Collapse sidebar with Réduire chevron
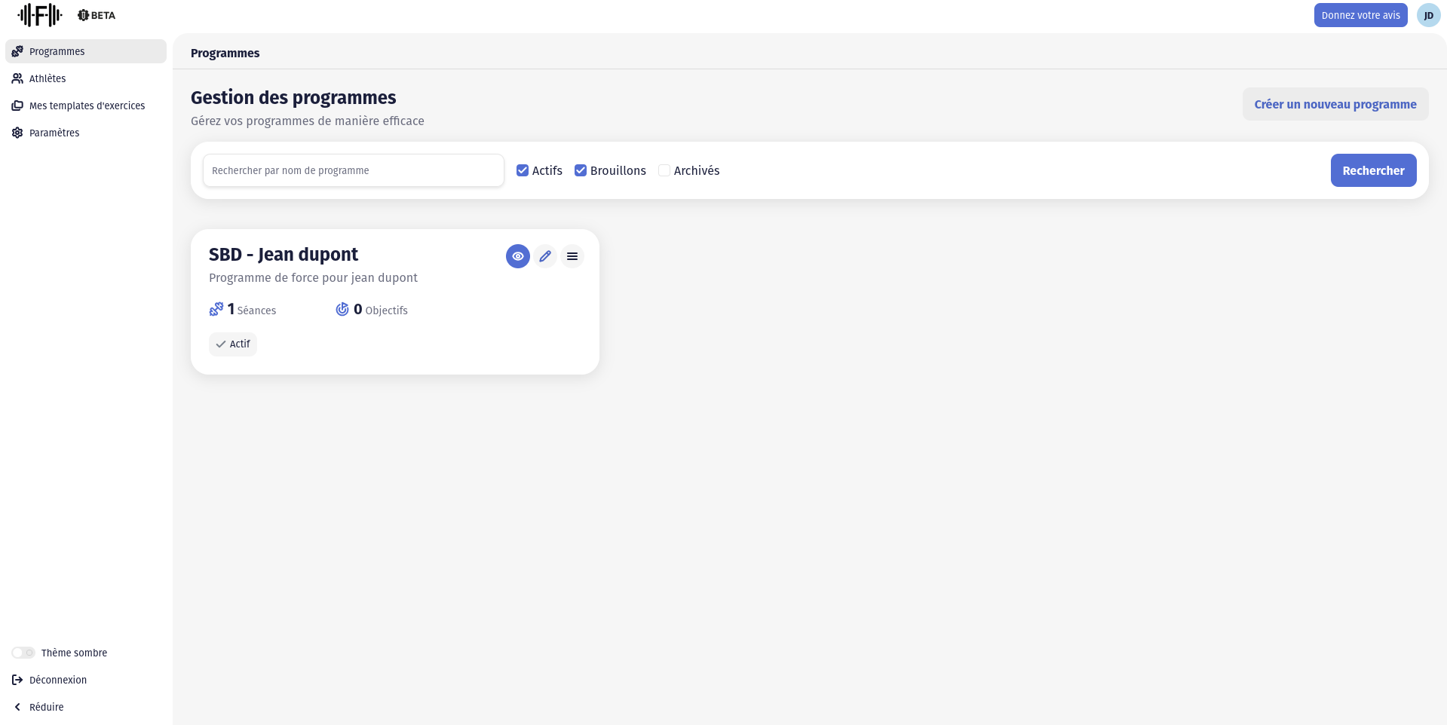The image size is (1447, 725). tap(17, 707)
